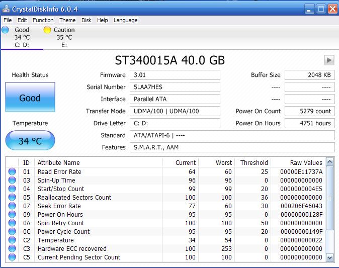Viewport: 339px width, 268px height.
Task: Click the Transfer Mode field UDMA/100
Action: point(175,111)
